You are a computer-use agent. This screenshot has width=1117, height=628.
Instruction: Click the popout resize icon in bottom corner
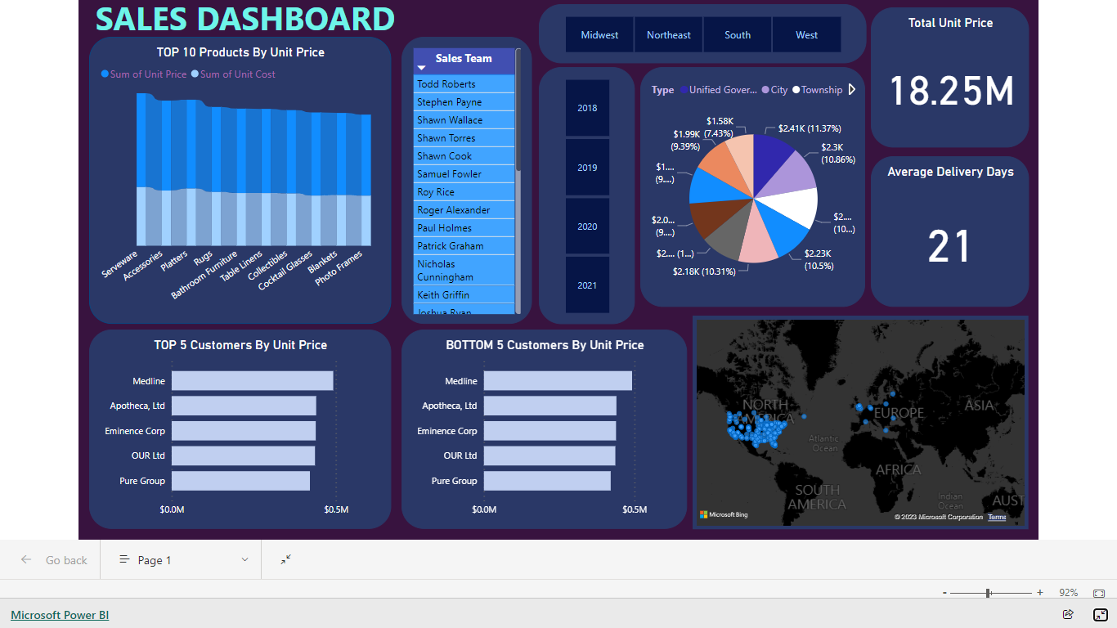[x=1100, y=614]
